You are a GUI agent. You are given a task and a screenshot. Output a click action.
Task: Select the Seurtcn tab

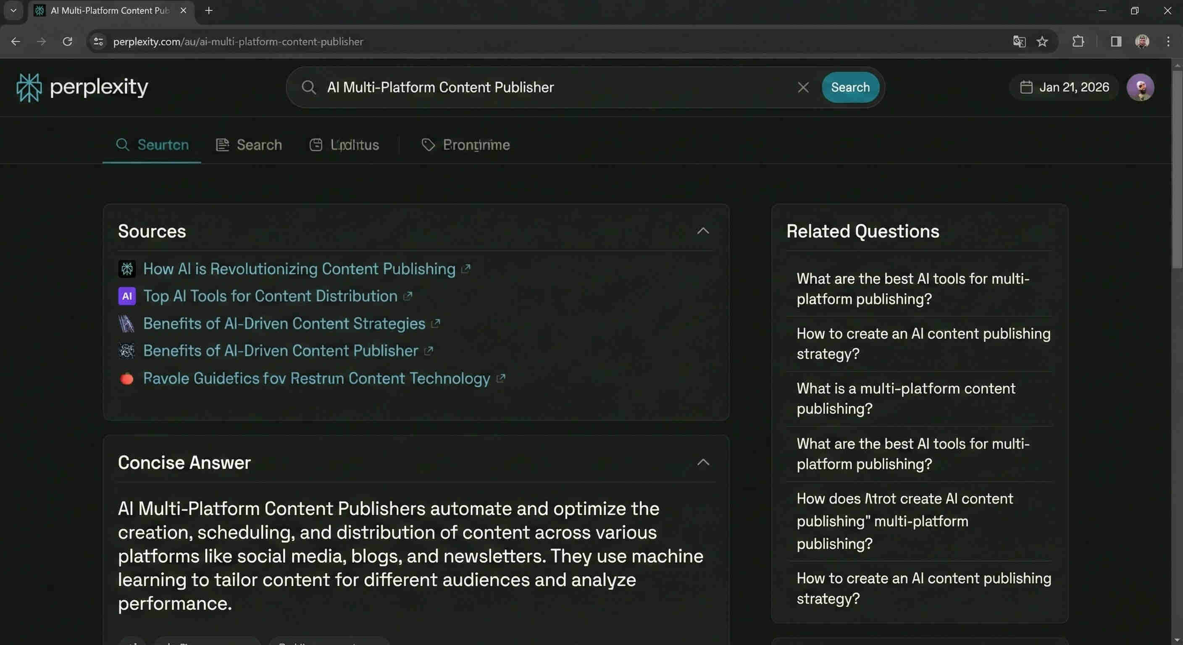[152, 145]
